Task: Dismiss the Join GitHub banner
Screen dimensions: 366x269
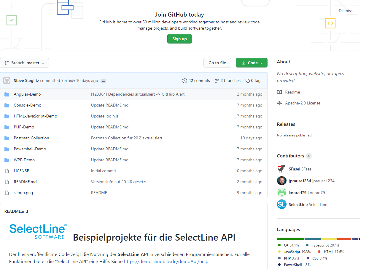Action: tap(346, 11)
